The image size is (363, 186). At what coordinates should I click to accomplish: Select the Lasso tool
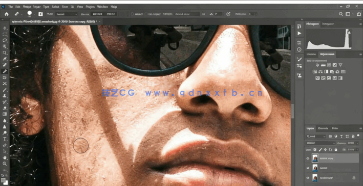pos(5,40)
